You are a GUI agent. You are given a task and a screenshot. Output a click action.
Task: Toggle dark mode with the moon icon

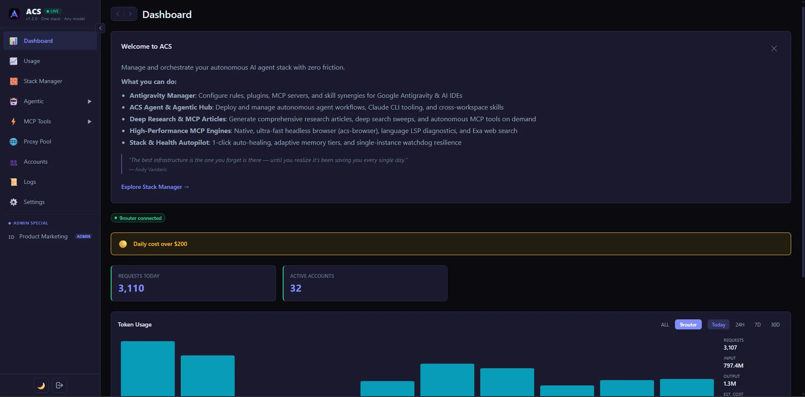[41, 385]
